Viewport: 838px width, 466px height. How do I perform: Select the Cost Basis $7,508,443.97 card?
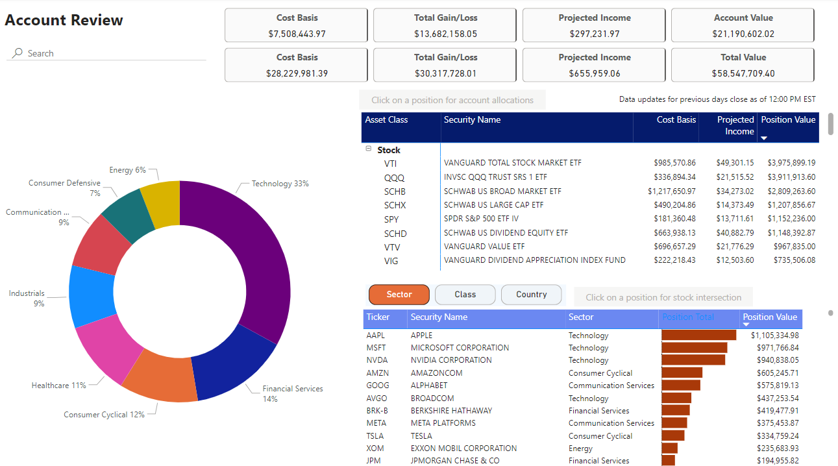[297, 26]
